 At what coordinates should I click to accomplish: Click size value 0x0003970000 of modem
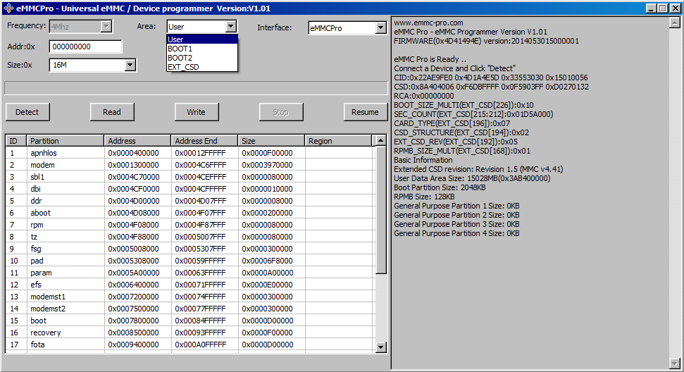tap(268, 165)
